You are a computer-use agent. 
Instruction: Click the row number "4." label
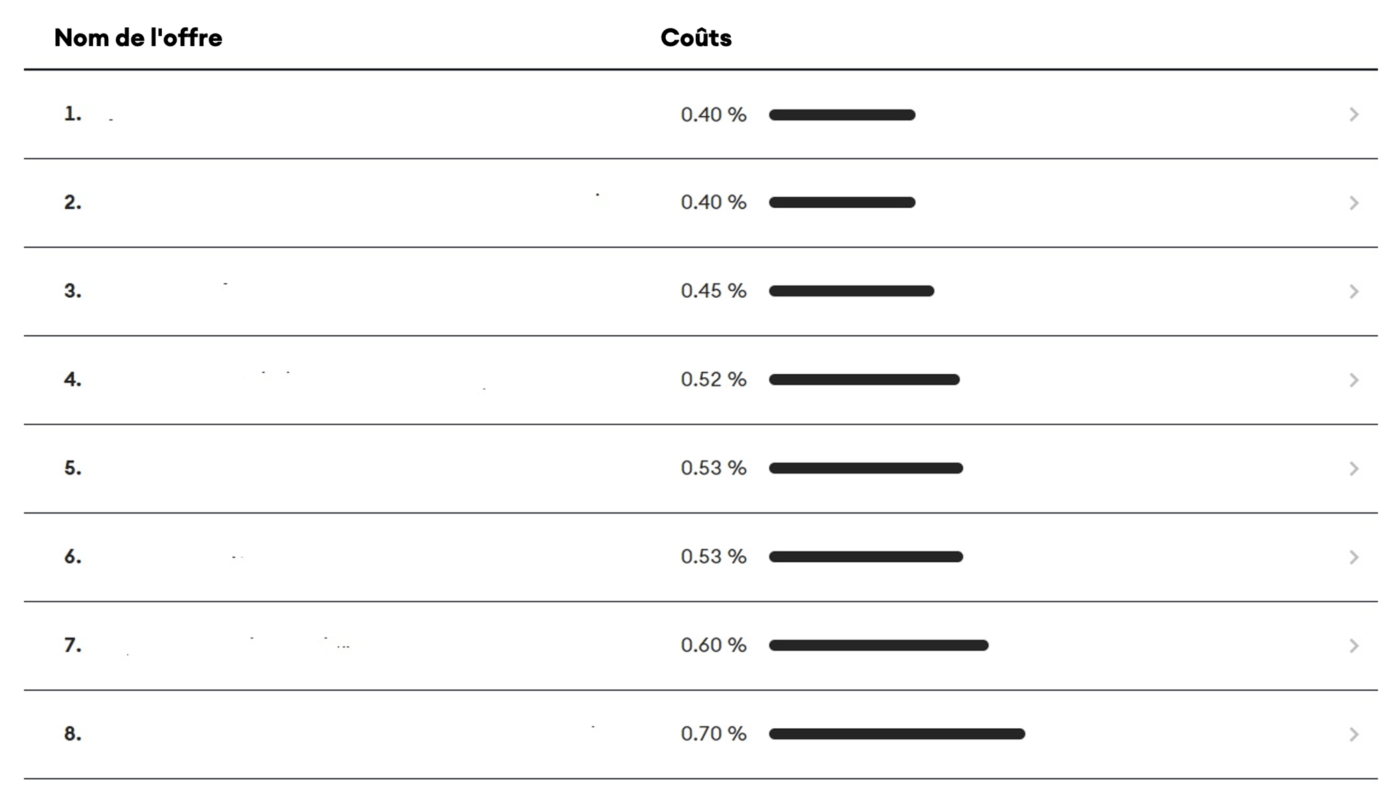pos(73,379)
